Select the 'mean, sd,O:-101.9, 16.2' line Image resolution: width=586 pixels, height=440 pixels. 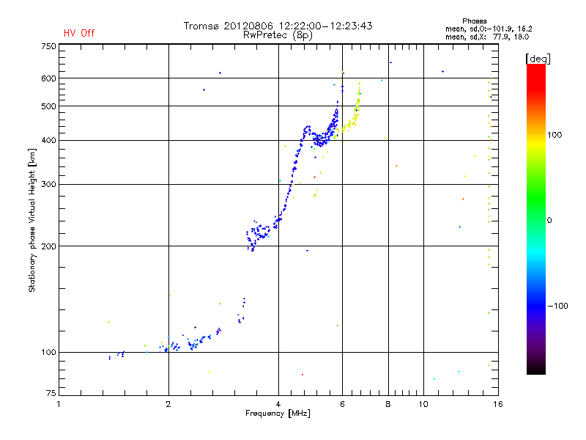tap(489, 29)
